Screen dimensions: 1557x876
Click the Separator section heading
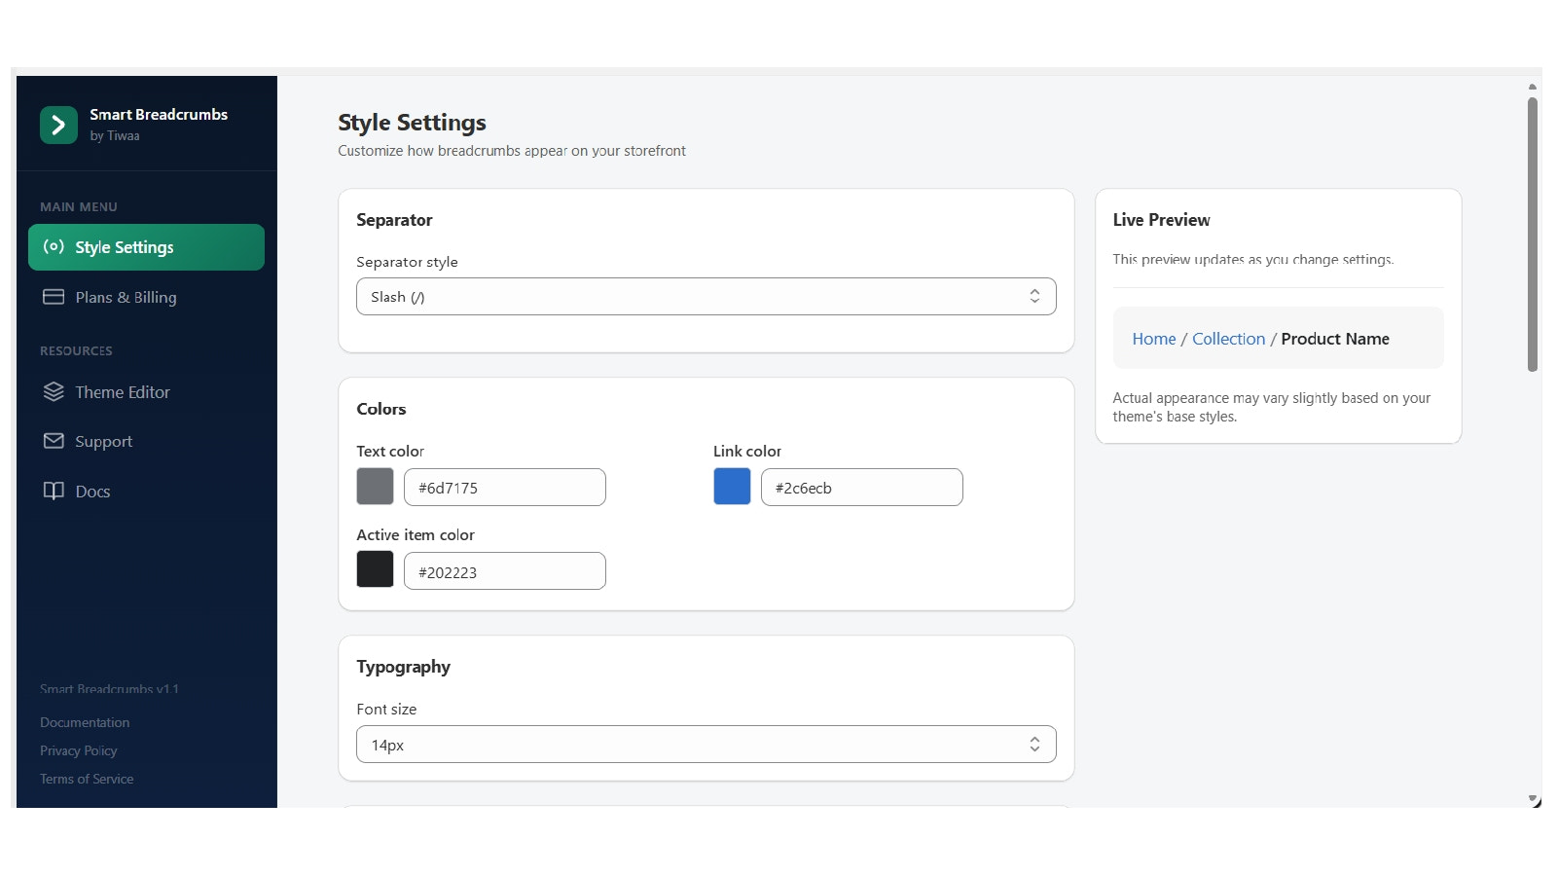point(394,220)
